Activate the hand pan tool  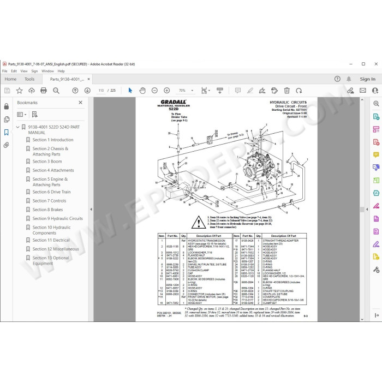point(142,91)
